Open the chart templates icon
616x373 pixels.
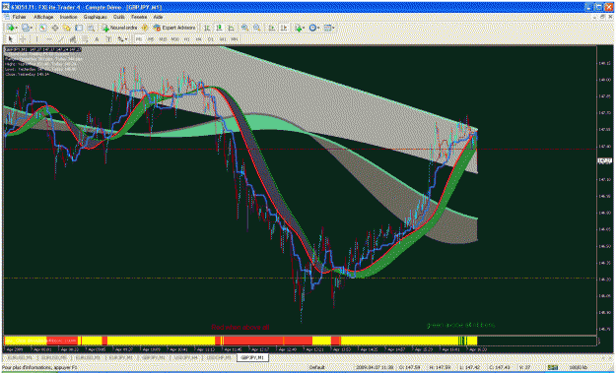[327, 28]
